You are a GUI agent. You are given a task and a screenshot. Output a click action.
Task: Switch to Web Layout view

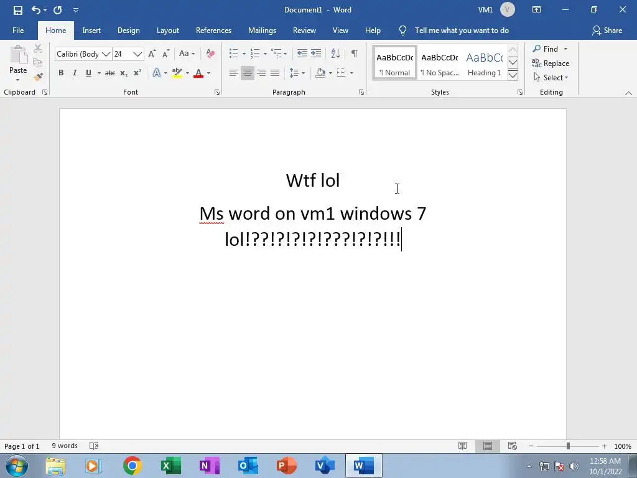(x=513, y=446)
